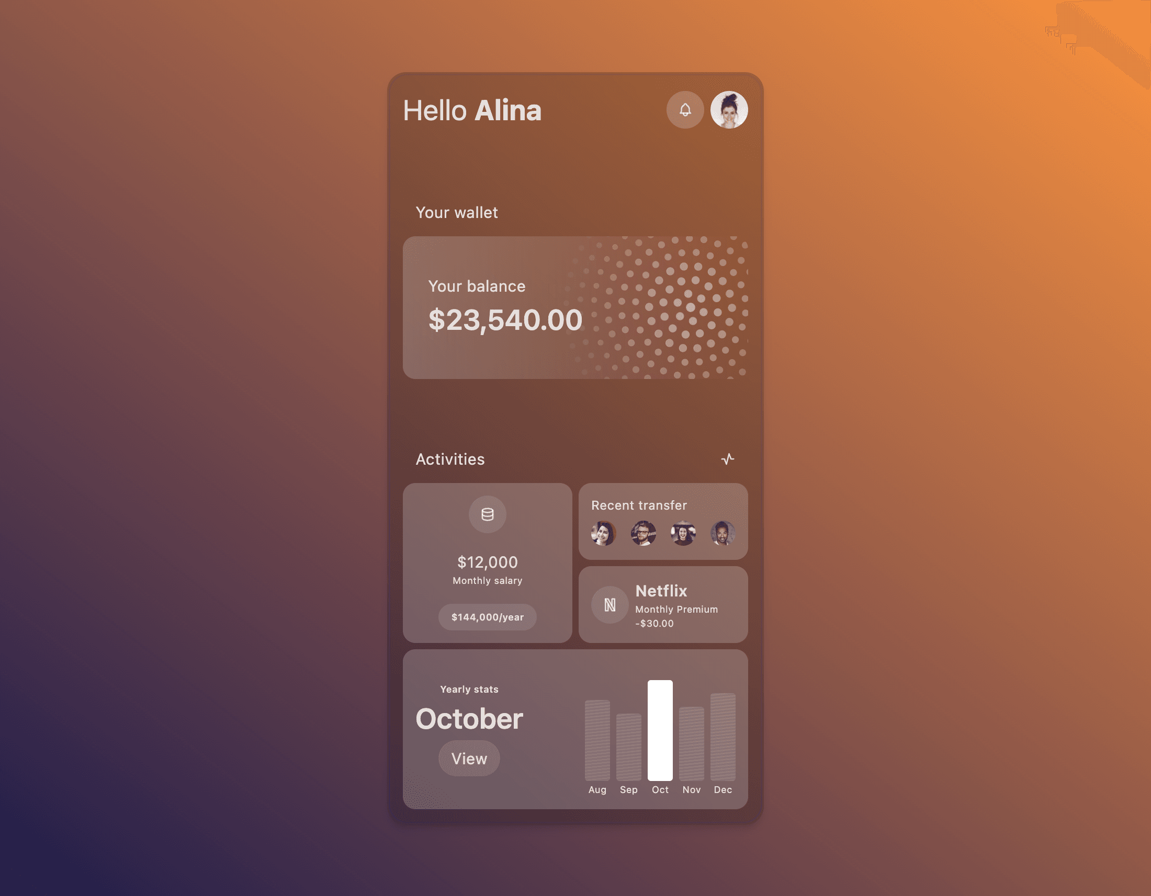Viewport: 1151px width, 896px height.
Task: Click the database/savings icon
Action: tap(487, 513)
